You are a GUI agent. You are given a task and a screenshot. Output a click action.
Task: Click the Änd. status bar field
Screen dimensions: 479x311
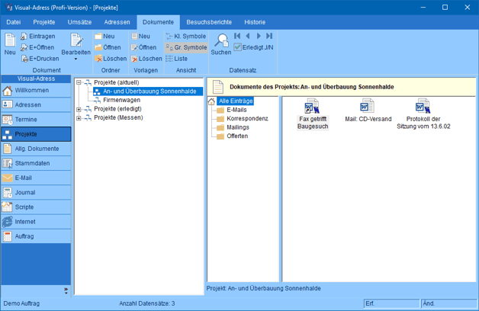(x=448, y=303)
